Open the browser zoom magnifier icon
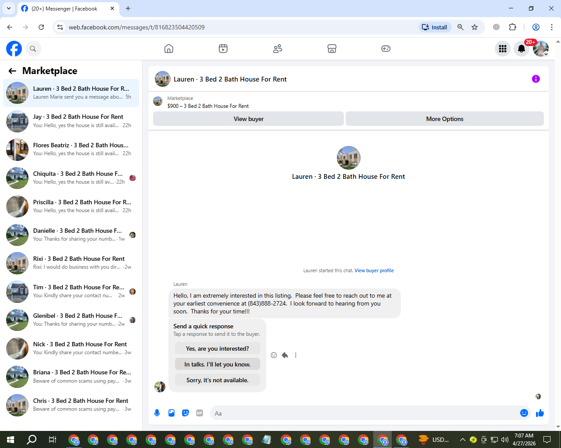The image size is (561, 448). click(461, 27)
